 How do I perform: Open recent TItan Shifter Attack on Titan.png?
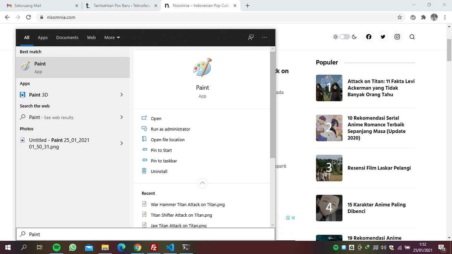181,215
